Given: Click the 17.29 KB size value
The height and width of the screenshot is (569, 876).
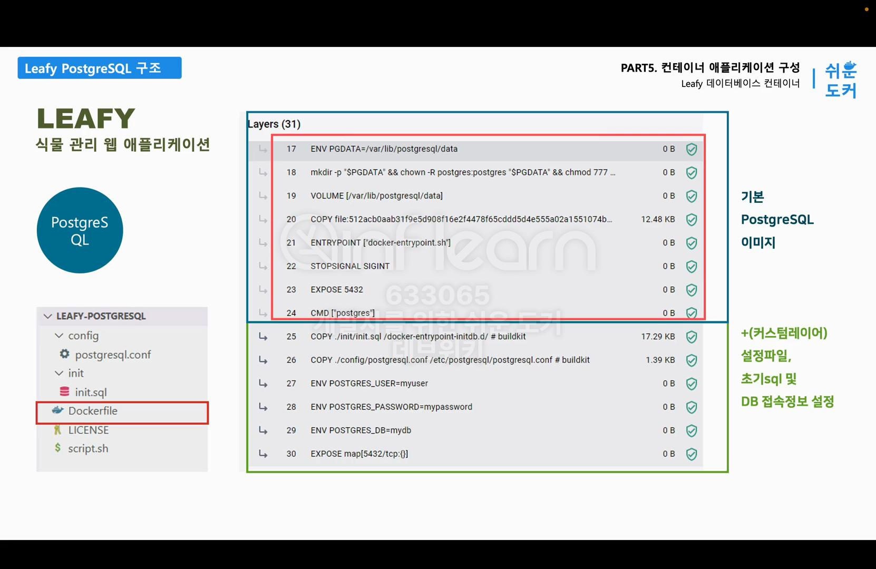Looking at the screenshot, I should [658, 336].
